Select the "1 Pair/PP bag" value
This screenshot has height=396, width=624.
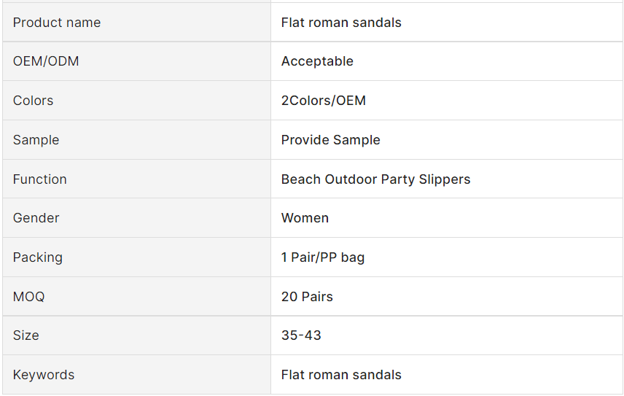pos(323,257)
